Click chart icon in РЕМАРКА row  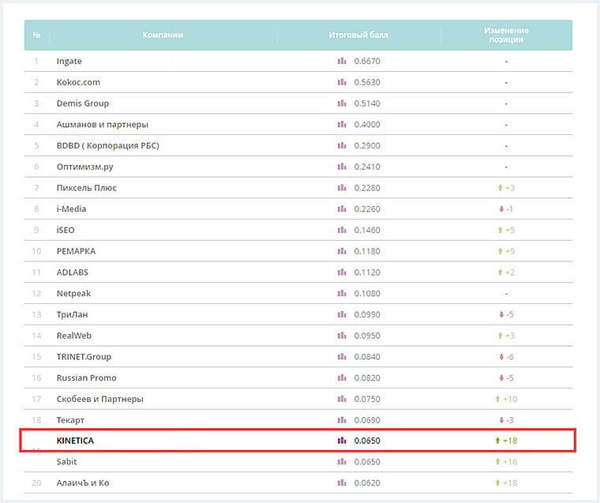(342, 251)
